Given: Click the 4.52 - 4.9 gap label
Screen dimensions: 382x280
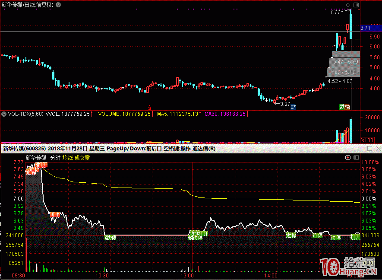Looking at the screenshot, I should click(339, 81).
